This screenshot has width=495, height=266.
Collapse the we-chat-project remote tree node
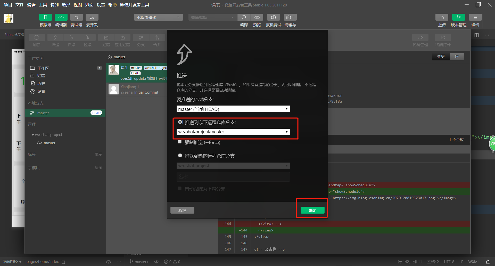33,135
